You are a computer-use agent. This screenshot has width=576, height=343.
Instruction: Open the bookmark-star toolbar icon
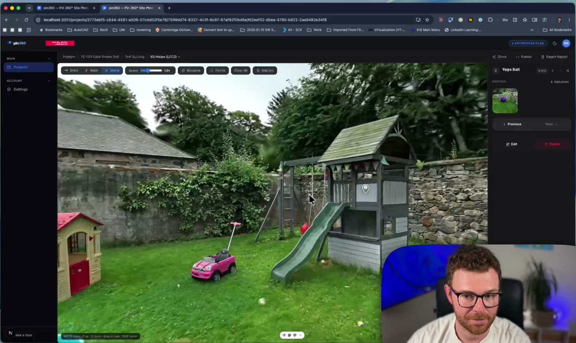[x=525, y=20]
